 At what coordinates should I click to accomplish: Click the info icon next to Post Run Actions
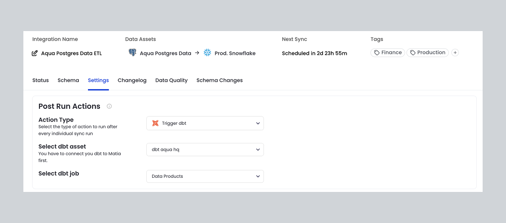tap(109, 106)
